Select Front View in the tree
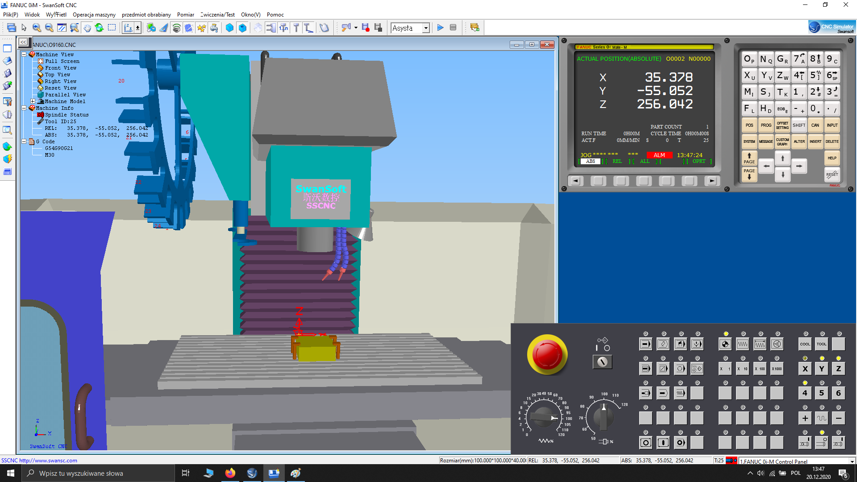857x482 pixels. click(x=61, y=68)
